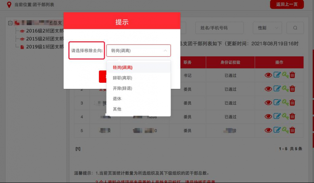
Task: Click the 姓名/手机号码 search input field
Action: [x=219, y=28]
